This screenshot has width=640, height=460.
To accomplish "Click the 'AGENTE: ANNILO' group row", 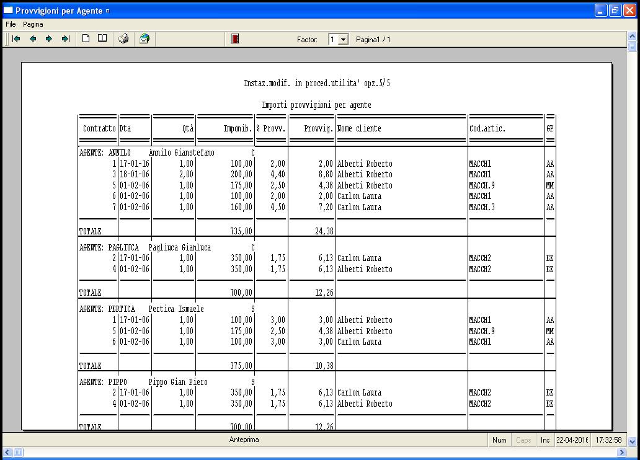I will pos(167,153).
